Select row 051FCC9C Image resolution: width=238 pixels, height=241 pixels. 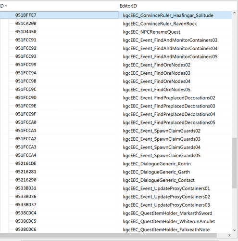click(x=26, y=89)
